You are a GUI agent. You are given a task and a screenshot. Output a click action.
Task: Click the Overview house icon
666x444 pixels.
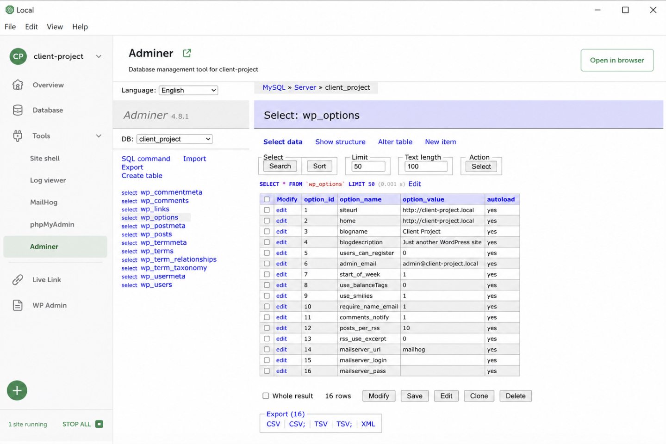(18, 85)
